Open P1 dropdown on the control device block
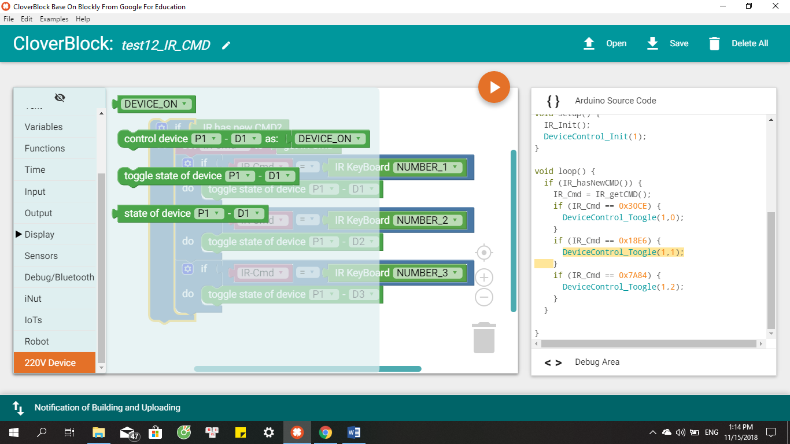 [207, 139]
